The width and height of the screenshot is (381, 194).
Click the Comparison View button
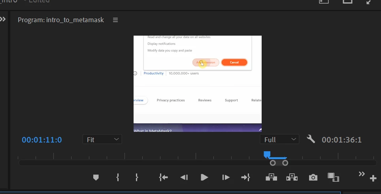coord(334,177)
